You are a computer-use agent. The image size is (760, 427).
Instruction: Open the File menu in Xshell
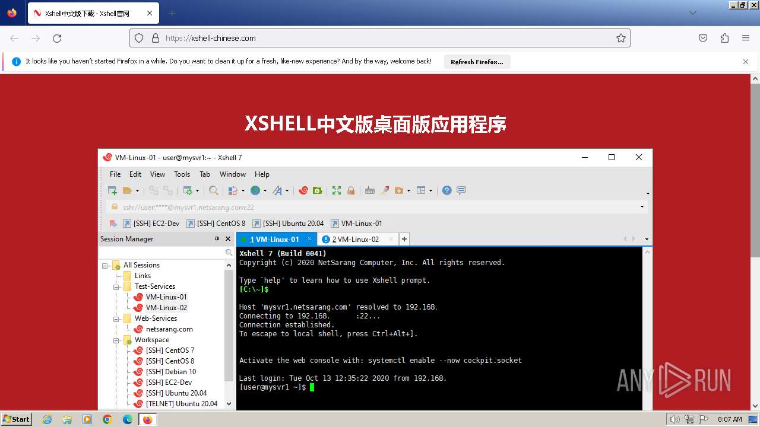pos(115,174)
